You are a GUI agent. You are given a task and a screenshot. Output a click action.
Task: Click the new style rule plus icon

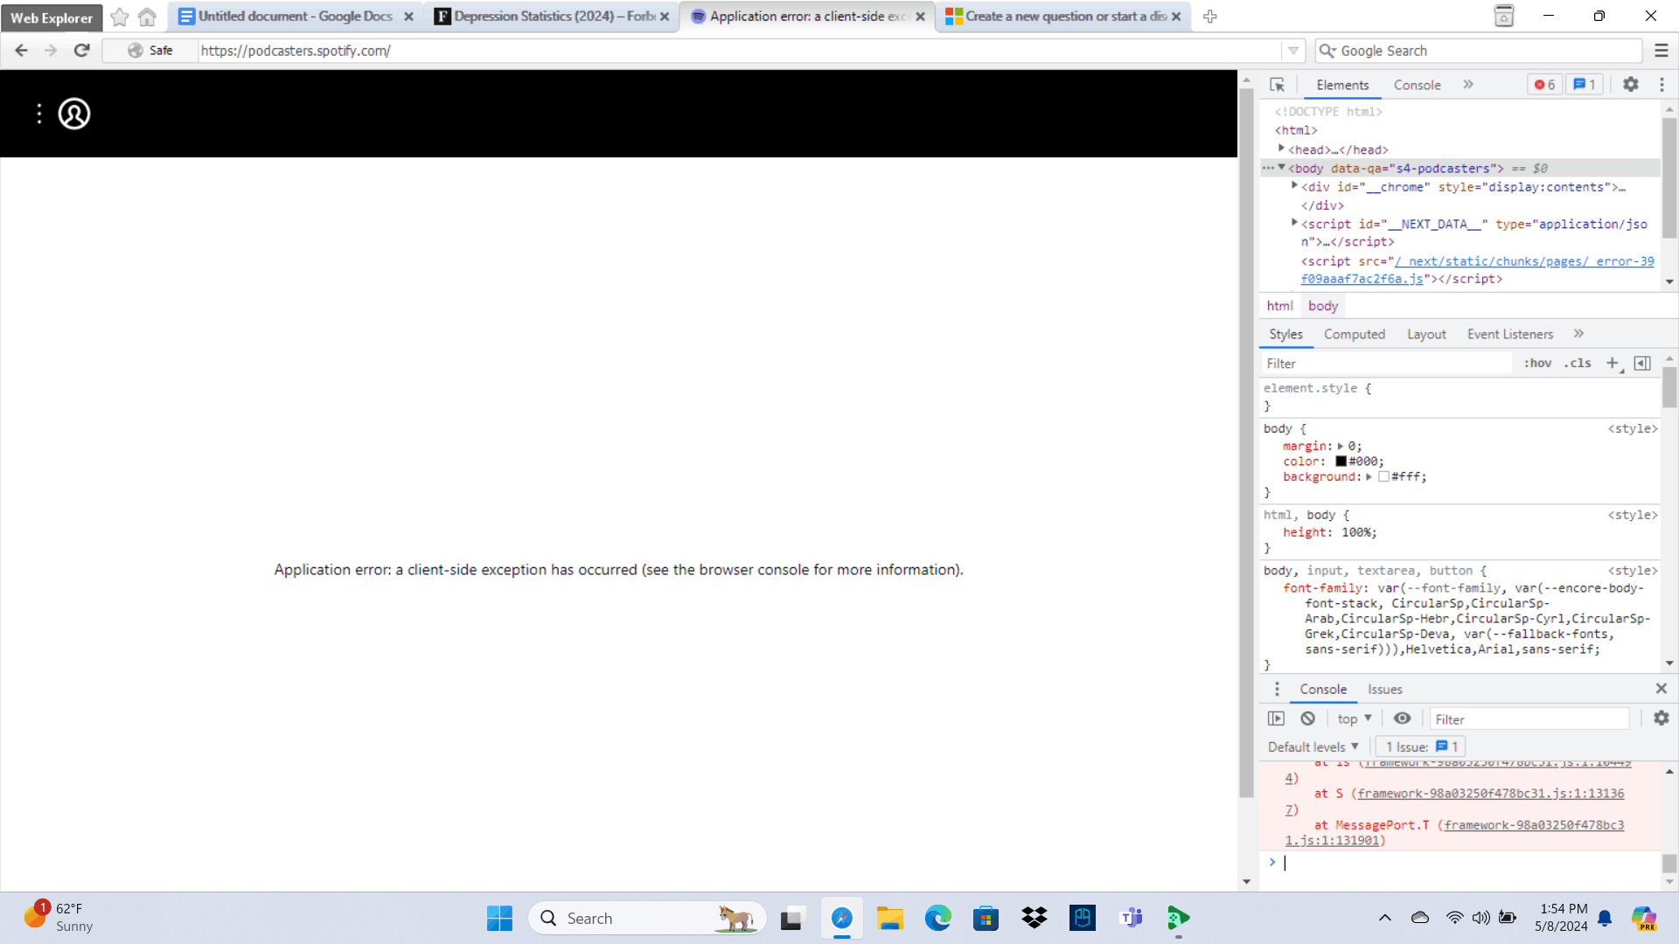click(1613, 363)
